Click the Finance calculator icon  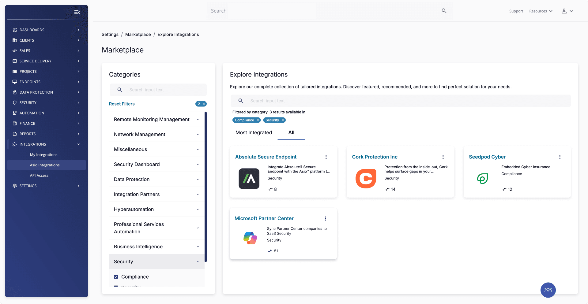pyautogui.click(x=15, y=123)
